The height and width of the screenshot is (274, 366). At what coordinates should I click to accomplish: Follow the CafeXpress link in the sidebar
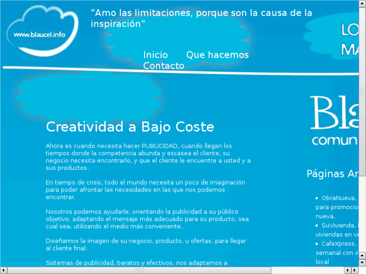[338, 244]
